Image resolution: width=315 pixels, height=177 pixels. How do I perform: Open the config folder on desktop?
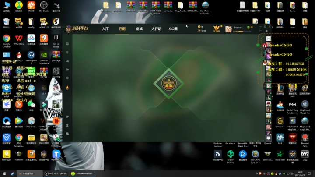click(31, 23)
